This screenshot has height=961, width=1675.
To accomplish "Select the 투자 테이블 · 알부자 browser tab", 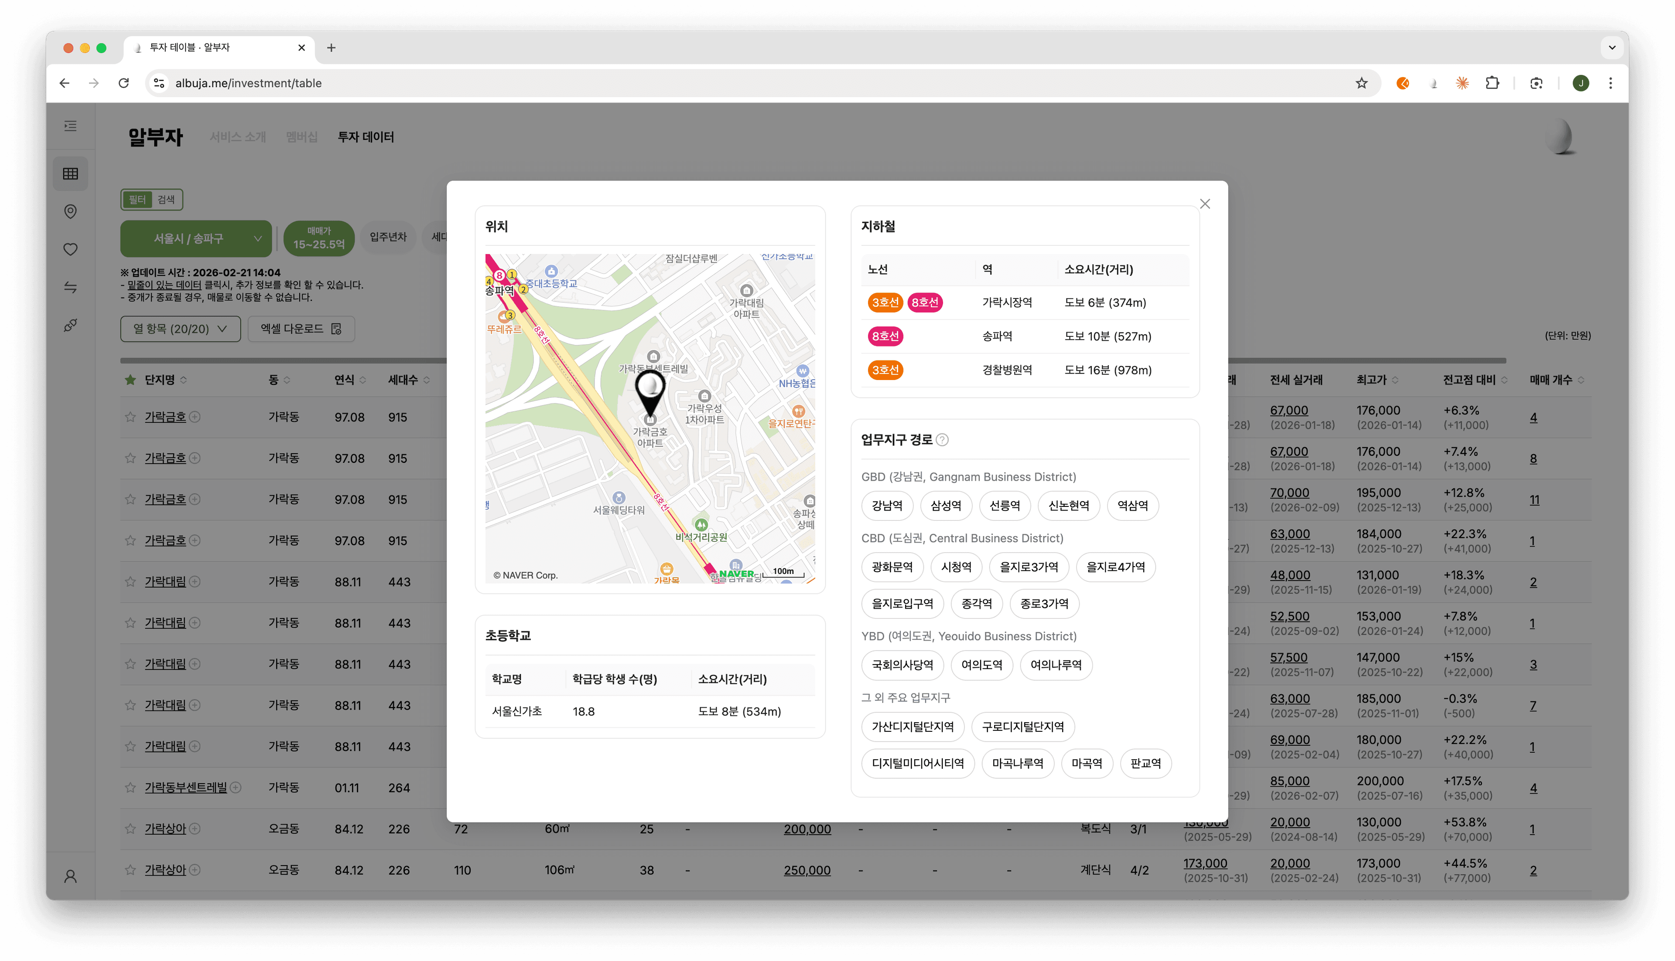I will tap(219, 48).
